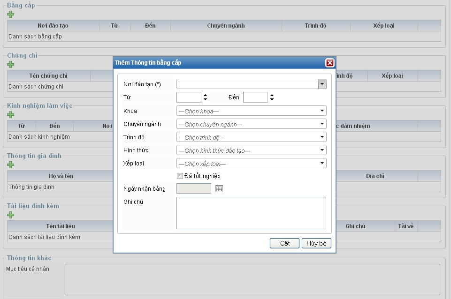Image resolution: width=451 pixels, height=299 pixels.
Task: Click into the Nơi đào tạo text field
Action: coord(247,84)
